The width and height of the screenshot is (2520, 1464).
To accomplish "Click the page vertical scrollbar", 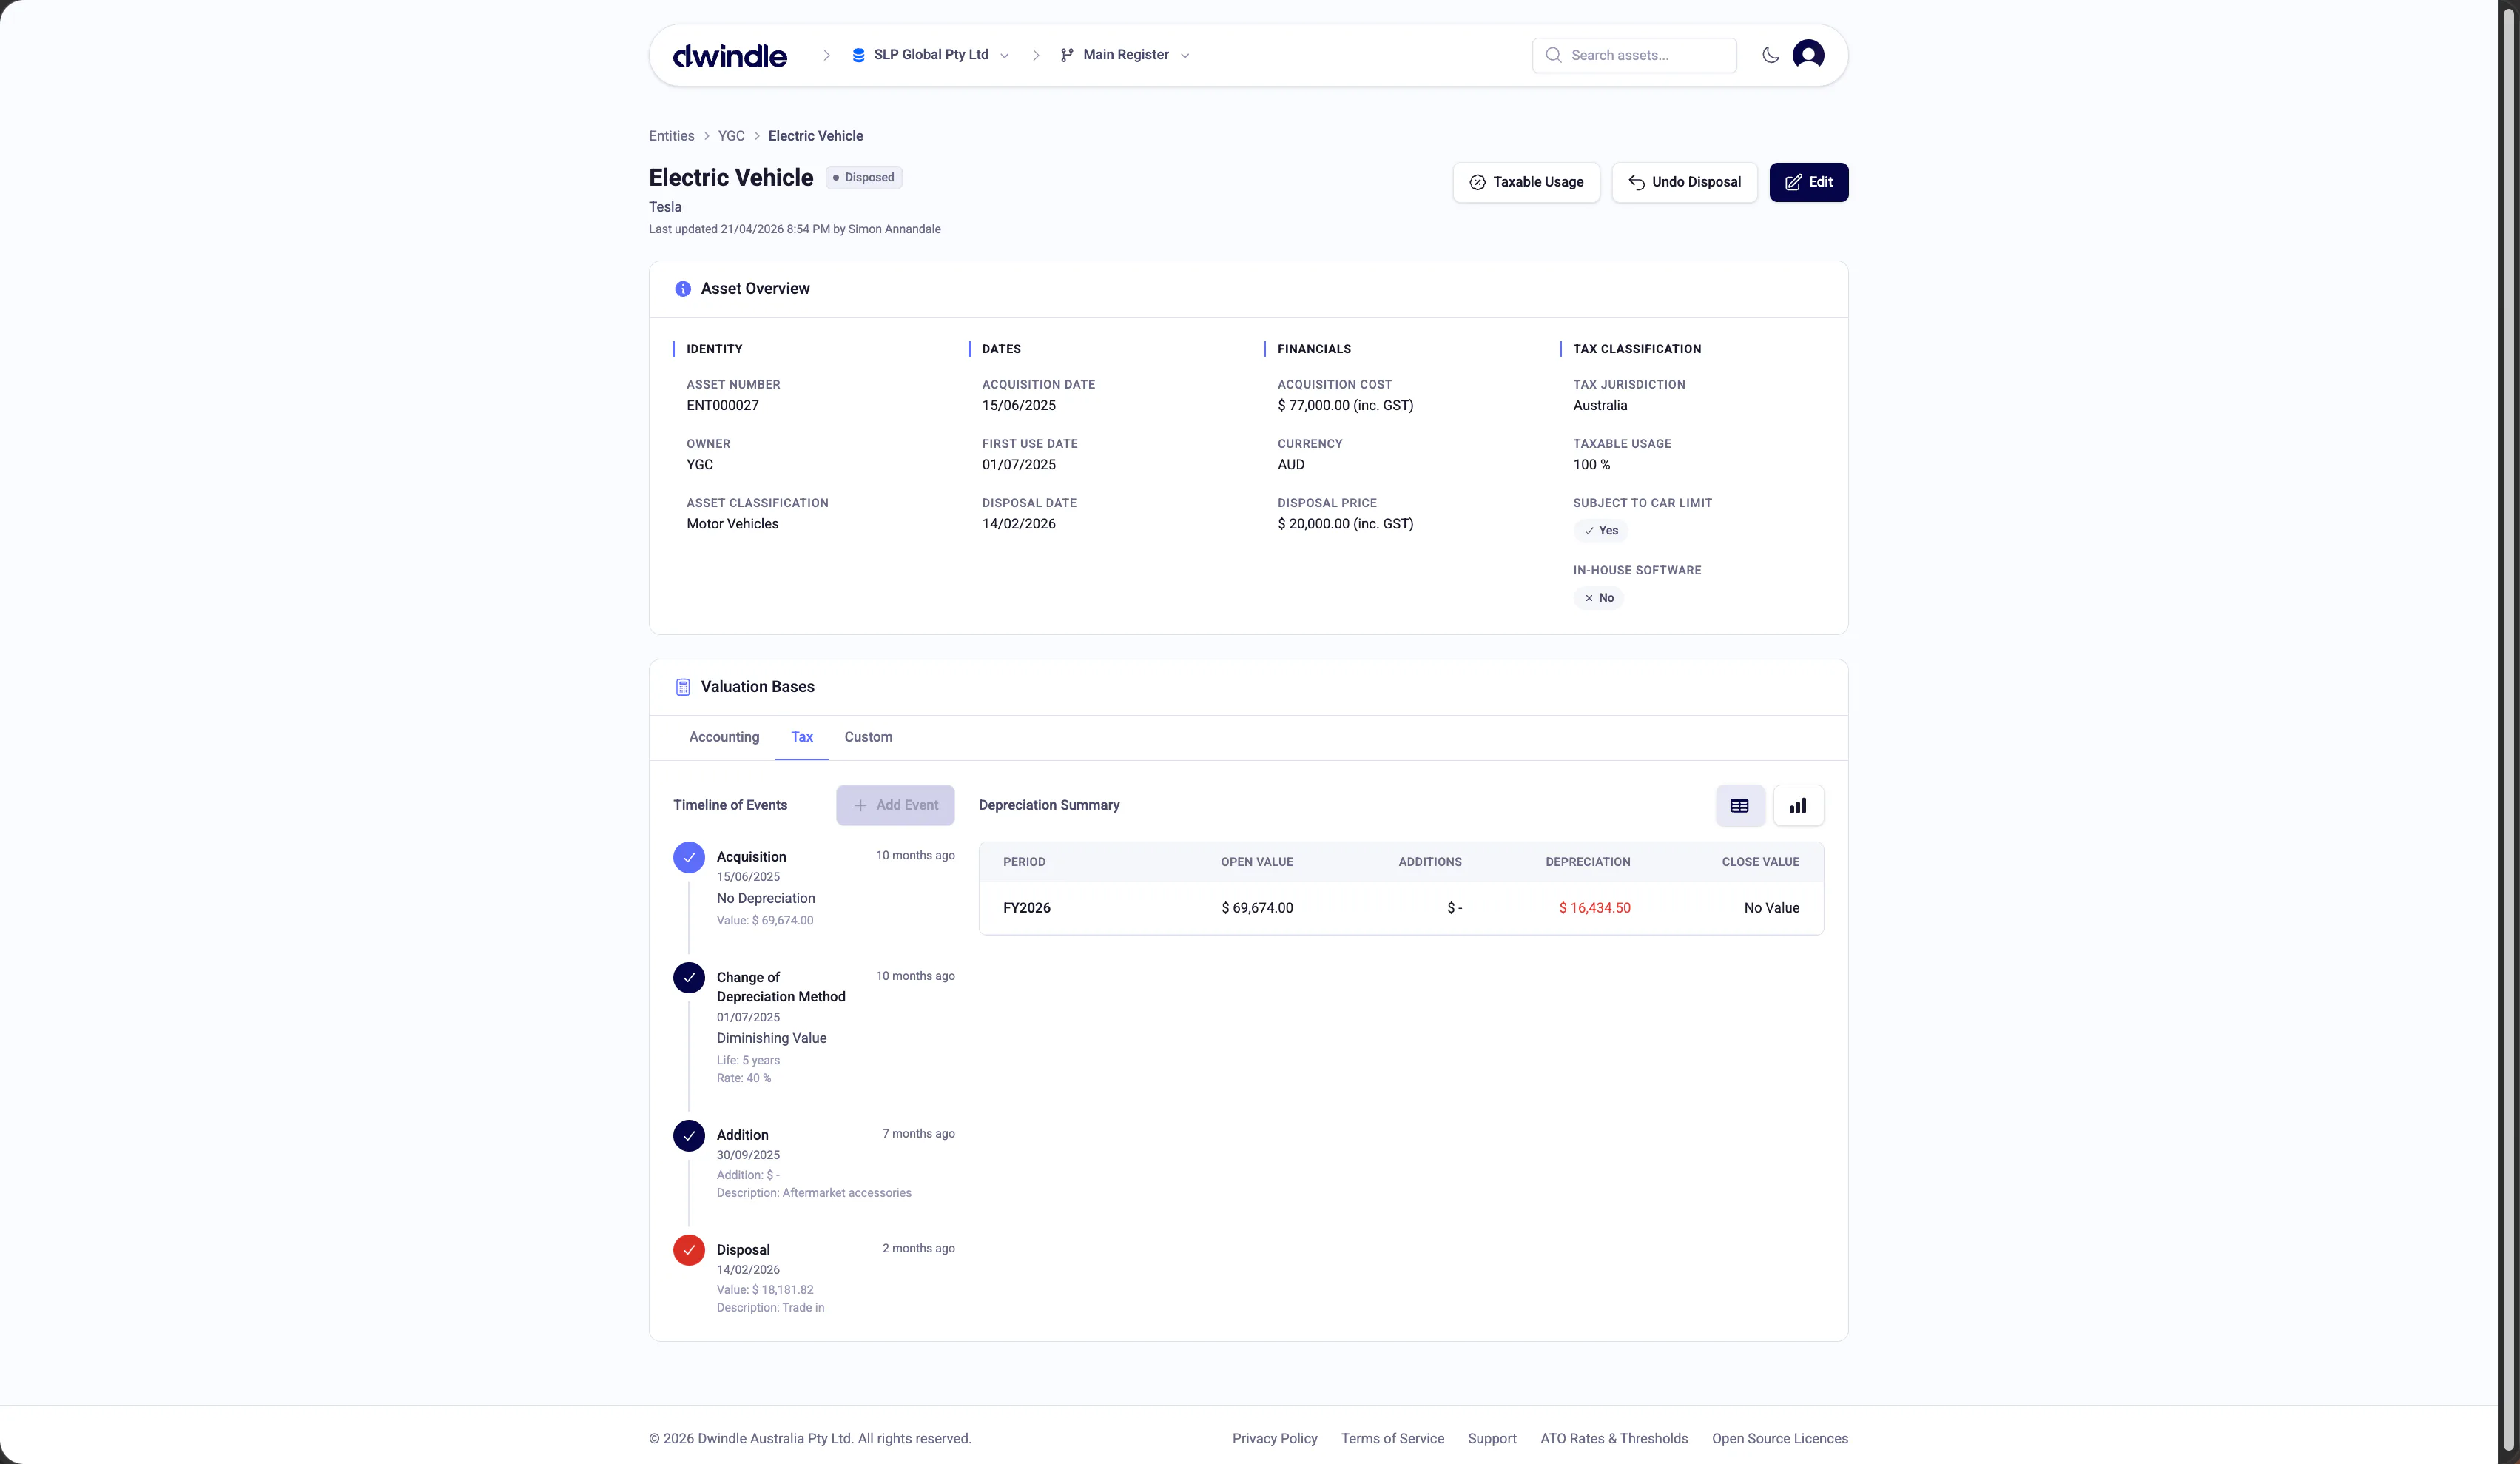I will pyautogui.click(x=2507, y=731).
